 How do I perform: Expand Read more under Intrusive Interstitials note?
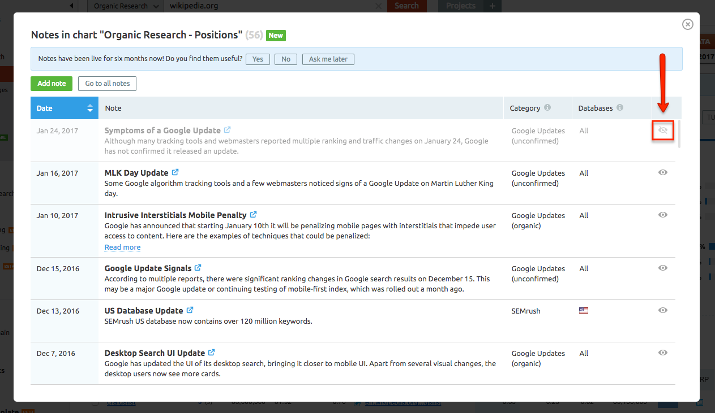[x=122, y=247]
